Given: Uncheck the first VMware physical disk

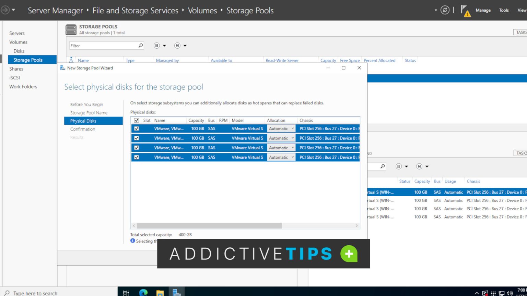Looking at the screenshot, I should coord(136,128).
